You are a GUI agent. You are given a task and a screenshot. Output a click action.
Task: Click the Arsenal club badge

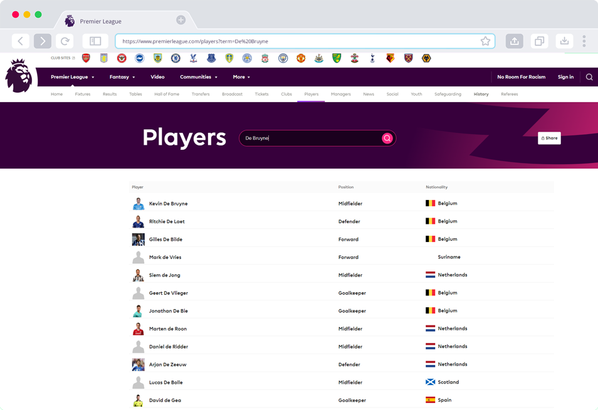point(86,58)
